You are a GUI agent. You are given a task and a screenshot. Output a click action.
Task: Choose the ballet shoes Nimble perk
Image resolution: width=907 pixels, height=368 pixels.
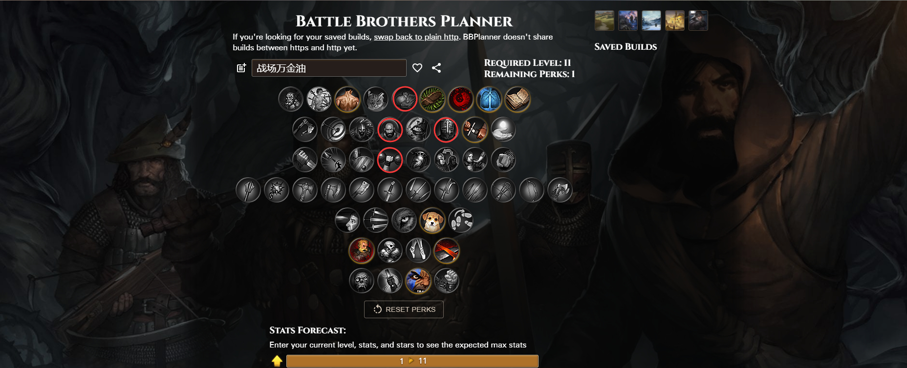tap(418, 250)
